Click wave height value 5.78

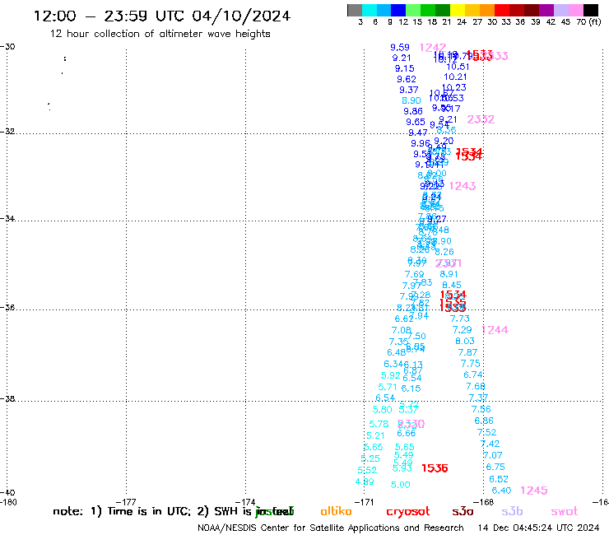(x=379, y=424)
